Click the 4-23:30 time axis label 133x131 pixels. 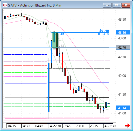point(110,126)
